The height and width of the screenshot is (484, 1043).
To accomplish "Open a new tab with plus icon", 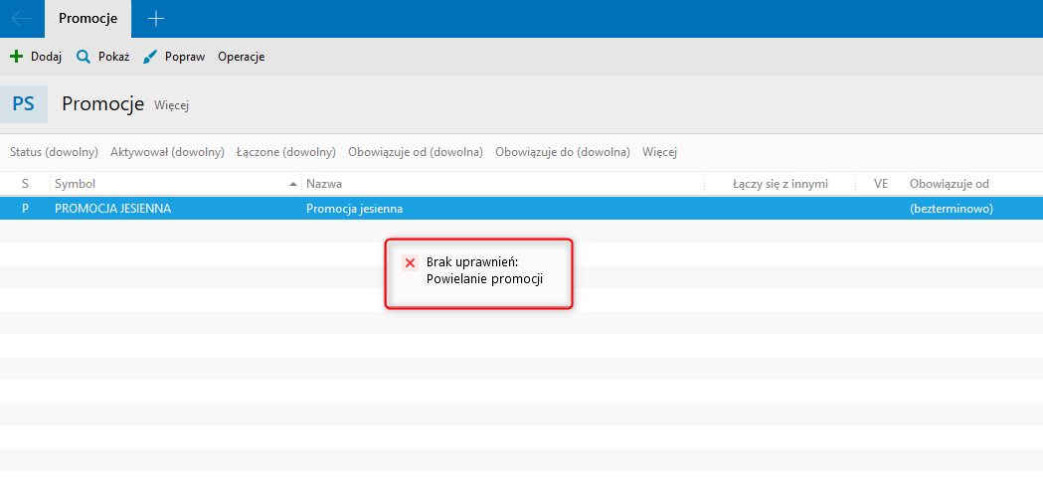I will point(156,19).
